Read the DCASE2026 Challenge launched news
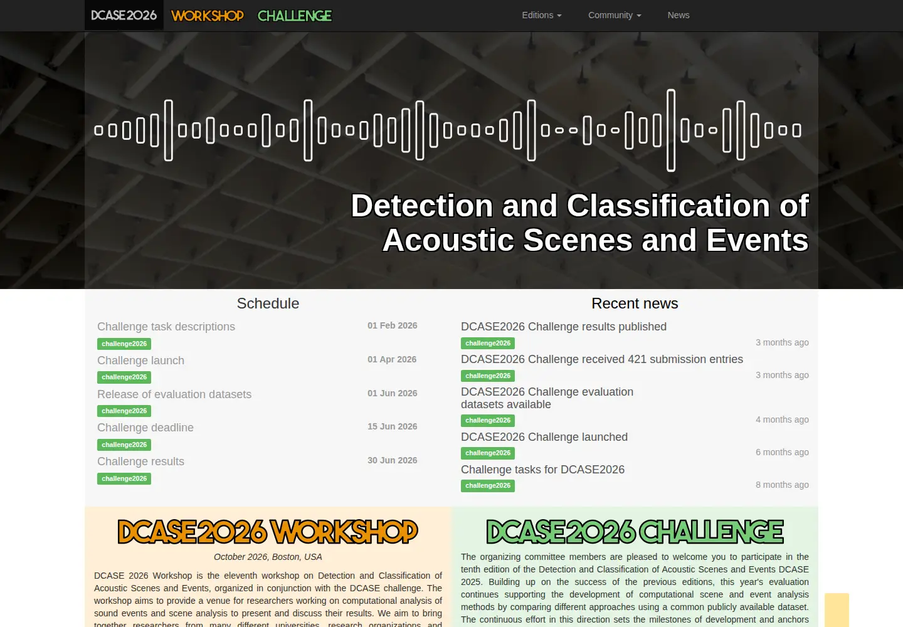 coord(544,437)
